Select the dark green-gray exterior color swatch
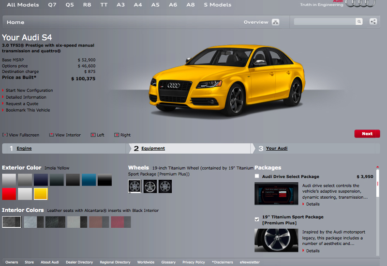This screenshot has width=387, height=266. pos(57,180)
